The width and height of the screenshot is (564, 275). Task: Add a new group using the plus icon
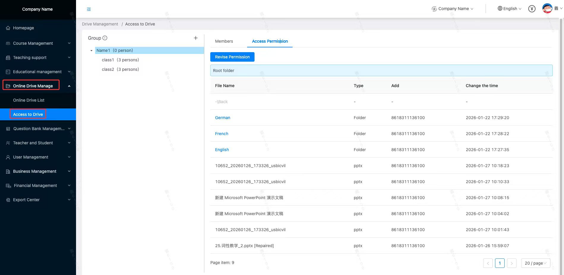click(x=196, y=38)
